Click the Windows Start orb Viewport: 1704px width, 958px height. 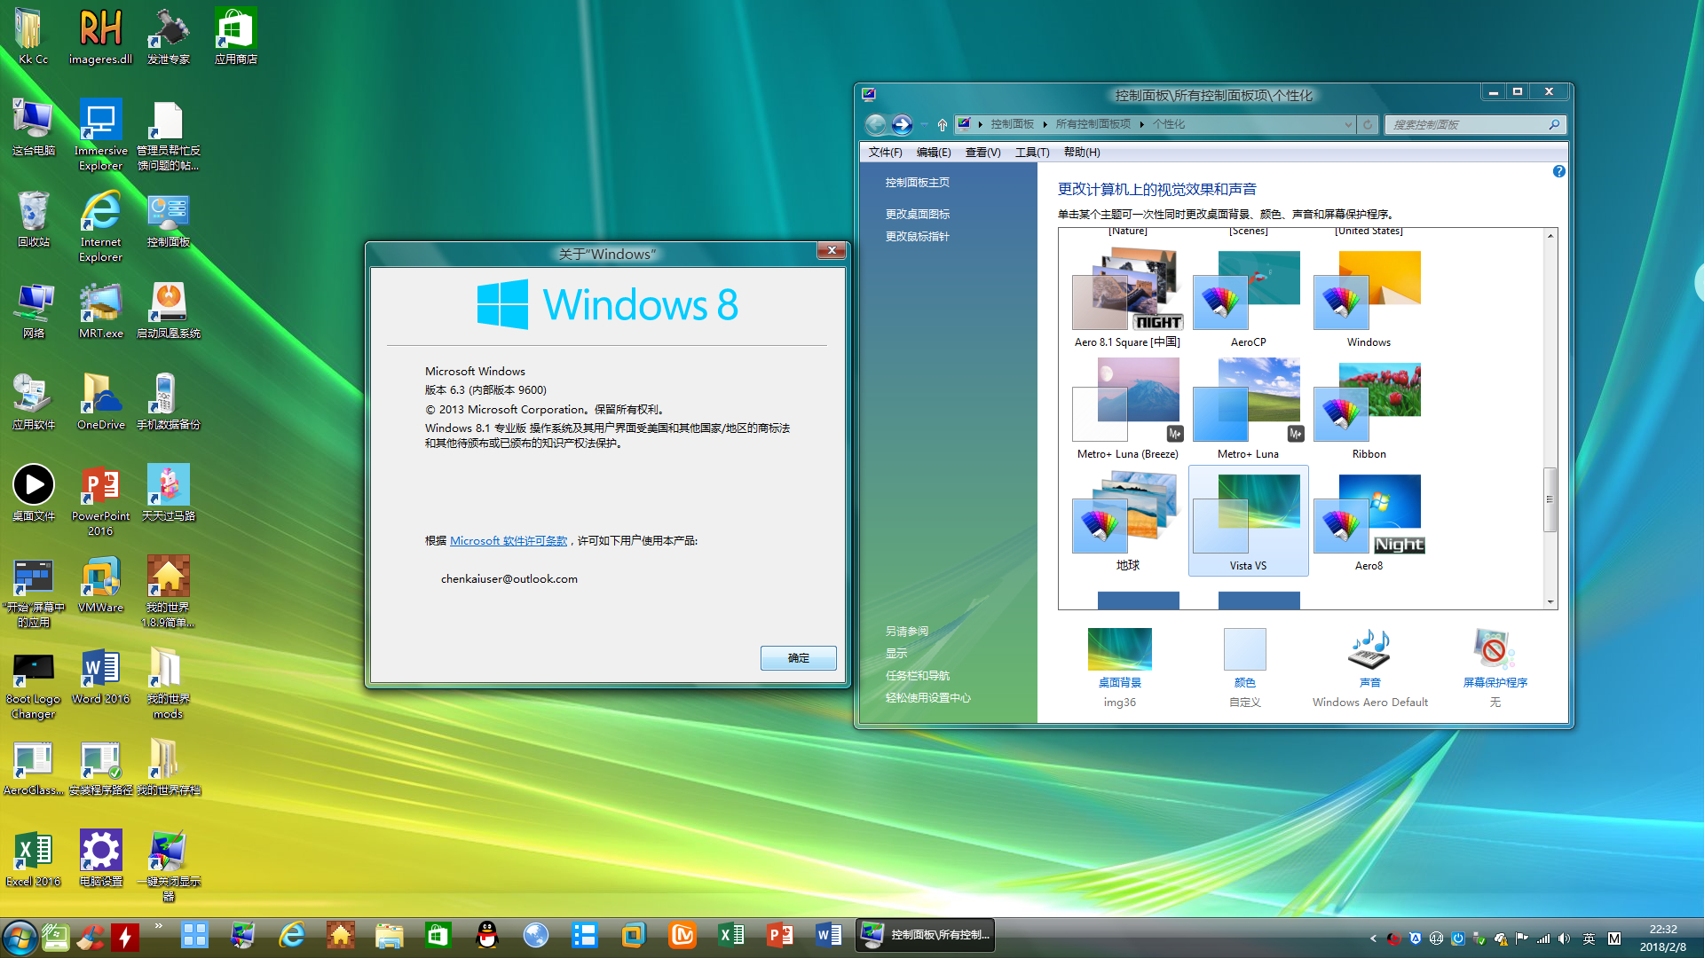pos(20,937)
